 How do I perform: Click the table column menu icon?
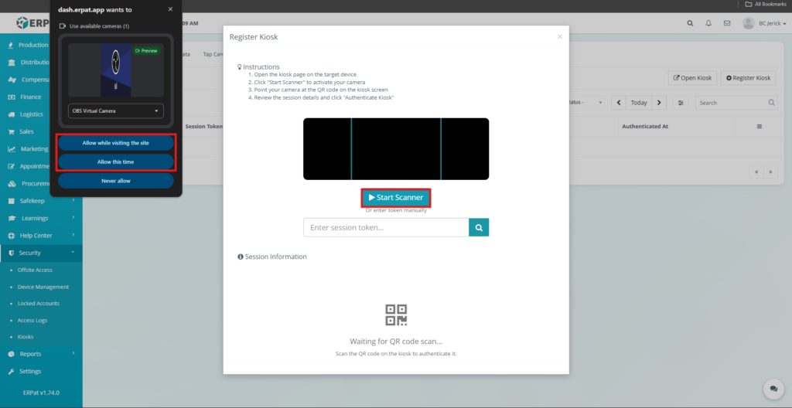(759, 126)
